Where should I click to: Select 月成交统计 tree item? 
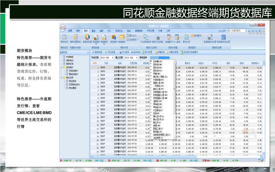(73, 71)
